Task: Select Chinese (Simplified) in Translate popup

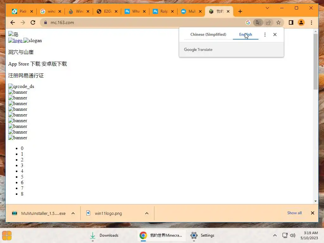Action: (x=208, y=34)
